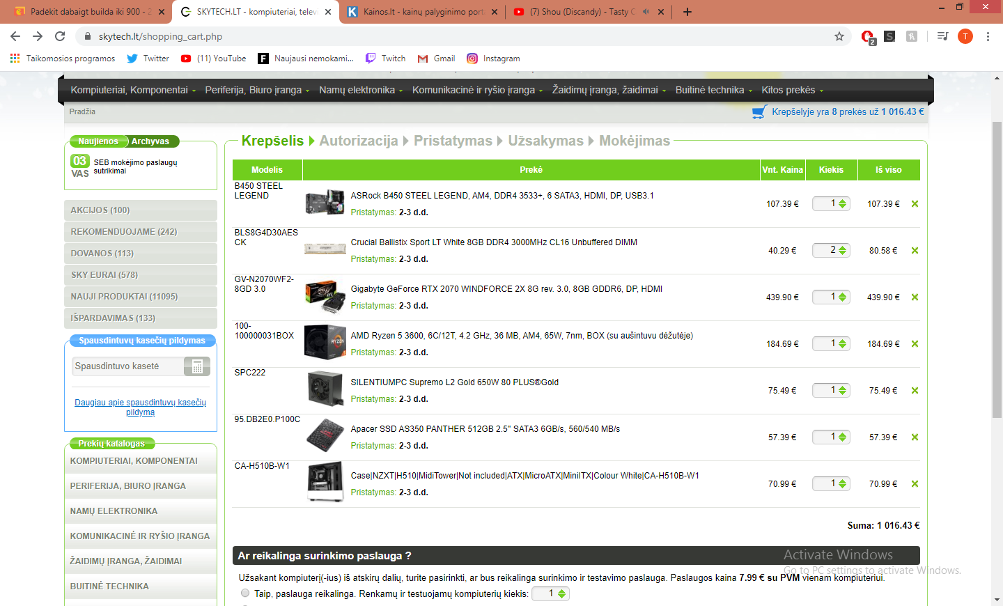Expand Kitos prekės menu

click(792, 90)
